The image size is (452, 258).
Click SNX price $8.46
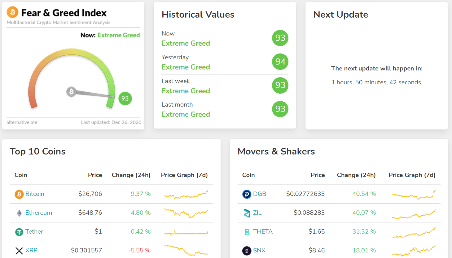317,250
